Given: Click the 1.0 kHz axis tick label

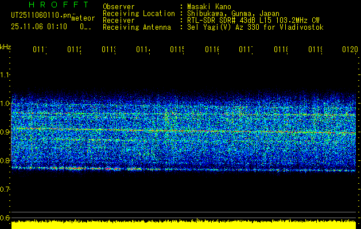Looking at the screenshot, I should click(x=5, y=103).
